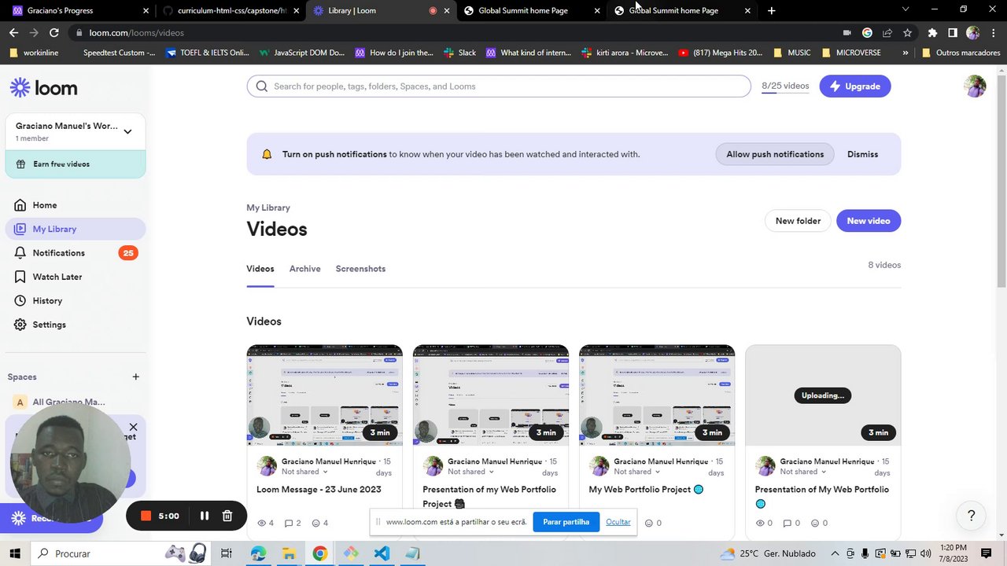Screen dimensions: 1007x566
Task: Open a new browser tab
Action: 771,11
